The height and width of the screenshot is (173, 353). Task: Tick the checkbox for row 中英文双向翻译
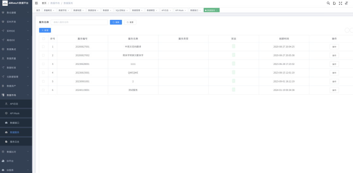[x=43, y=47]
